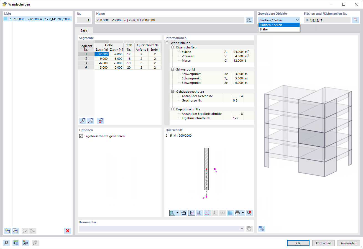
Task: Click the shear center SC icon
Action: [199, 213]
